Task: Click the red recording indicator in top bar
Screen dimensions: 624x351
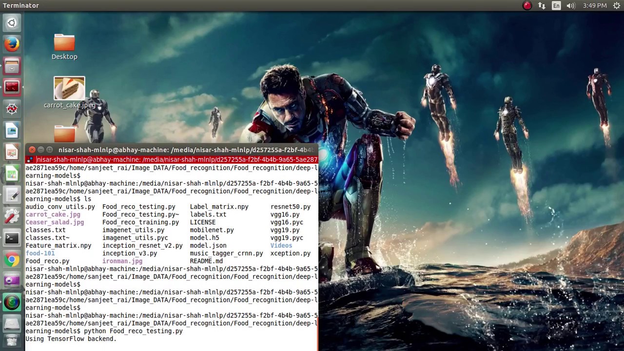Action: 527,6
